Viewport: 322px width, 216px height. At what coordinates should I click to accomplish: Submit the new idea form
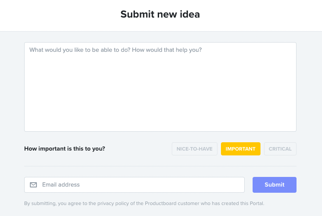coord(275,185)
